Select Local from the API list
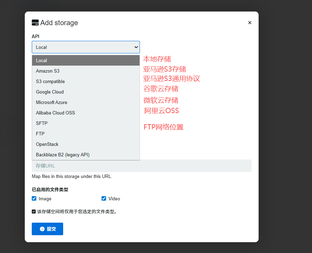Viewport: 312px width, 253px height. [x=86, y=60]
